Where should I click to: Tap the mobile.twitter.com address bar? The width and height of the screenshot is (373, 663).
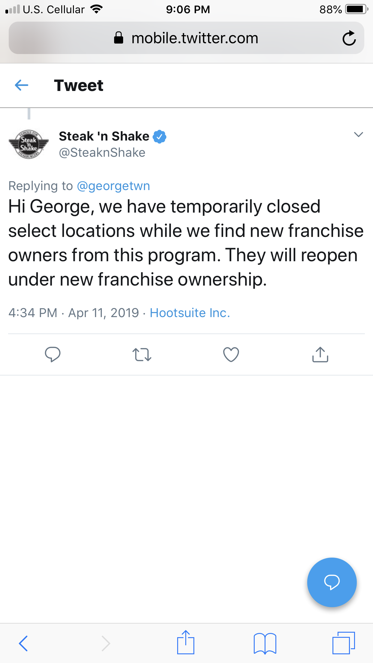coord(186,38)
